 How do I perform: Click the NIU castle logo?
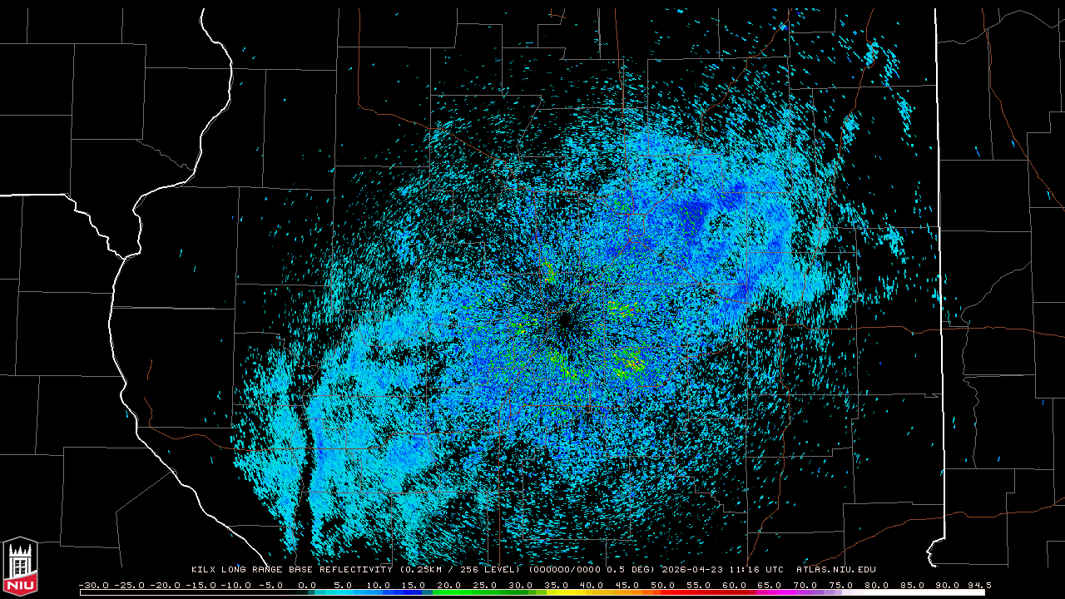point(20,567)
